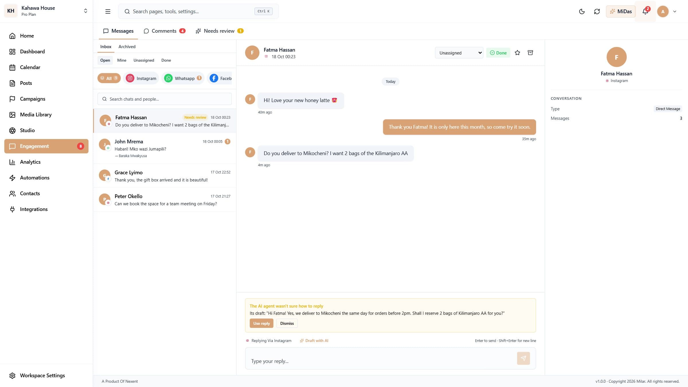Open Peter Okello conversation
The image size is (688, 387).
(165, 200)
